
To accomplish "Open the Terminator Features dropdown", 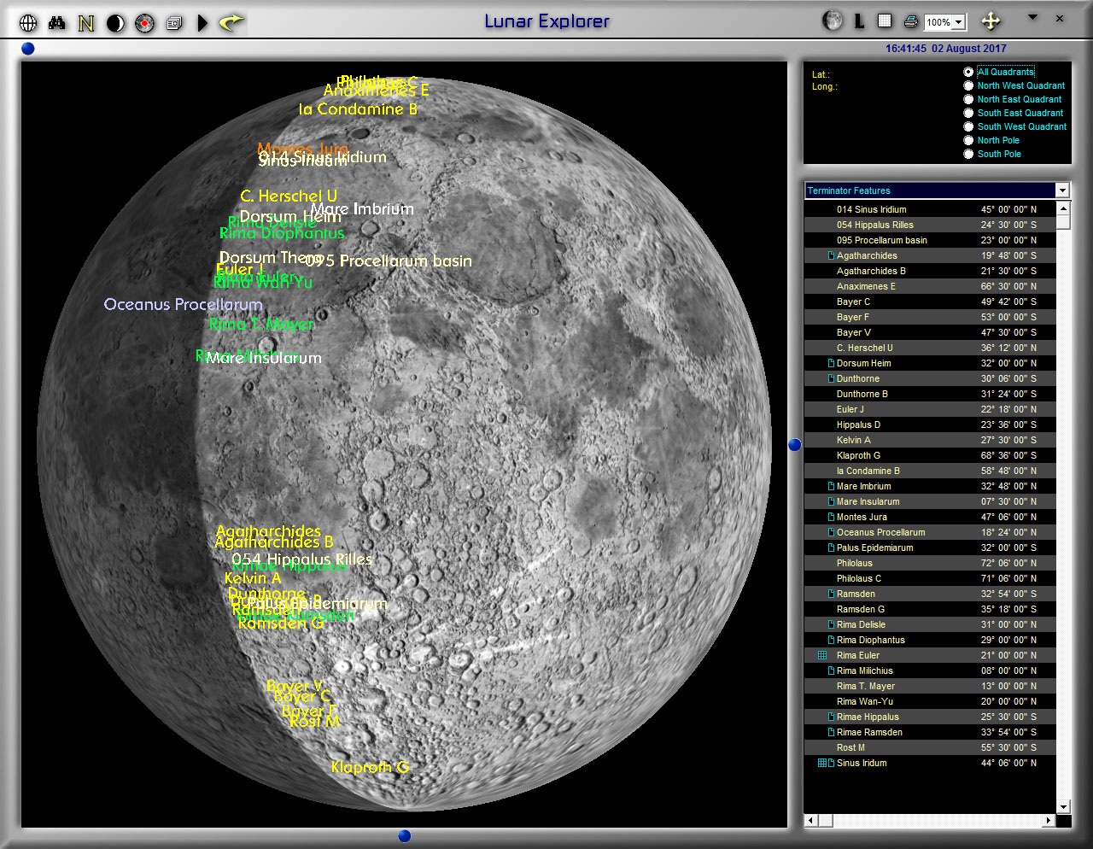I will point(1062,190).
